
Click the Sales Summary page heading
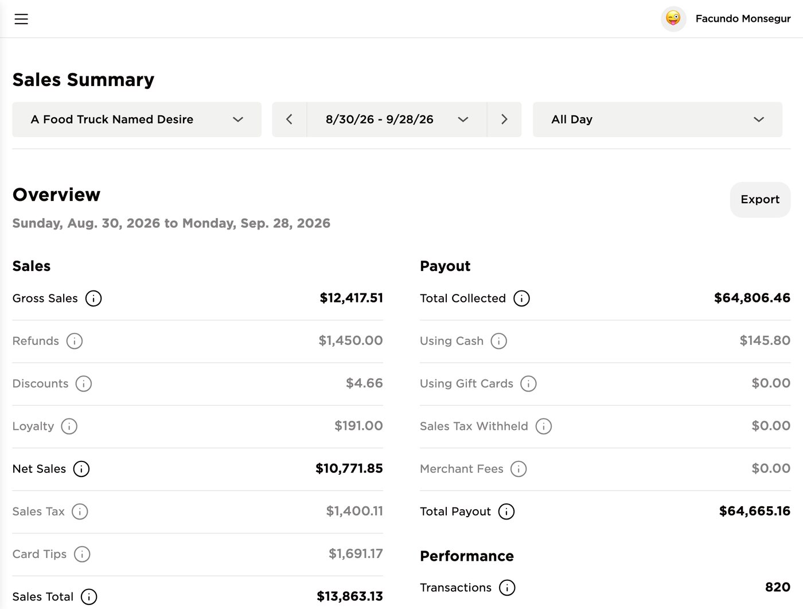point(83,80)
